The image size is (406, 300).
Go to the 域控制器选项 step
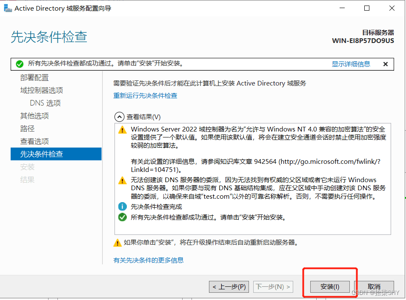41,90
